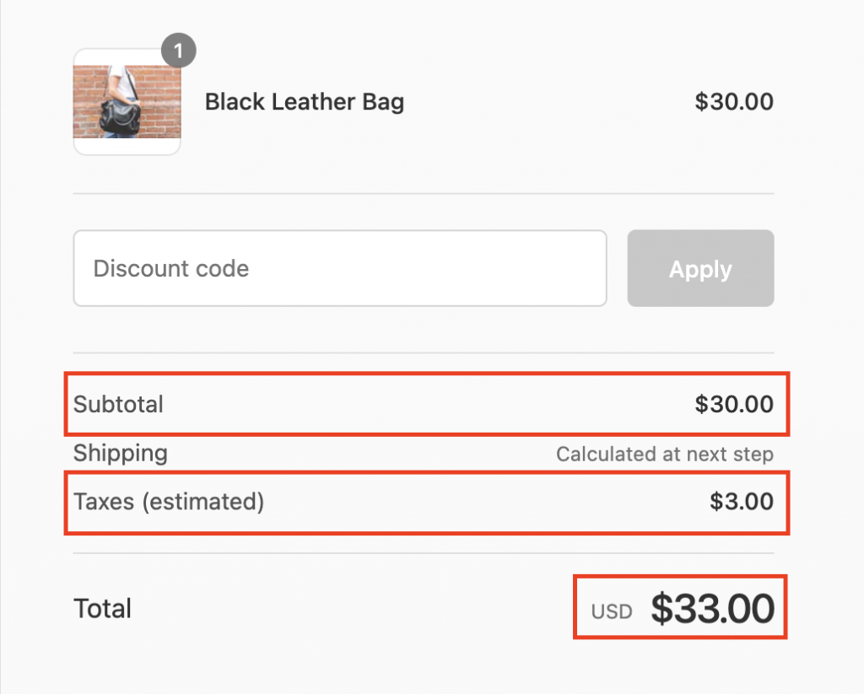The height and width of the screenshot is (694, 864).
Task: Apply the discount code
Action: 700,268
